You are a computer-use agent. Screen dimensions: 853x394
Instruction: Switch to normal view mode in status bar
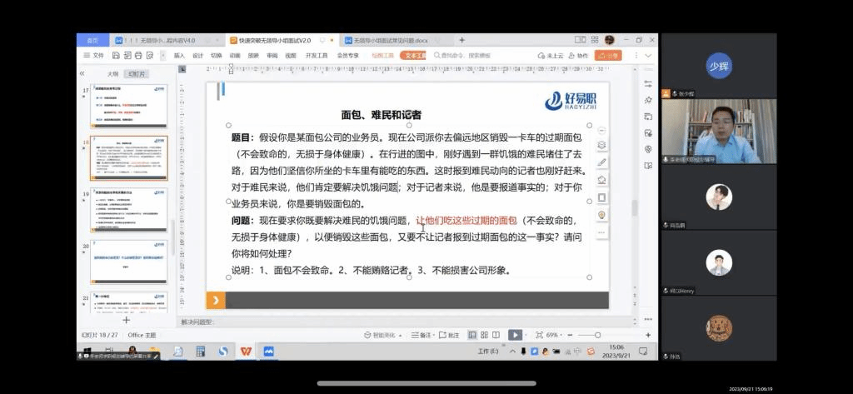coord(472,335)
